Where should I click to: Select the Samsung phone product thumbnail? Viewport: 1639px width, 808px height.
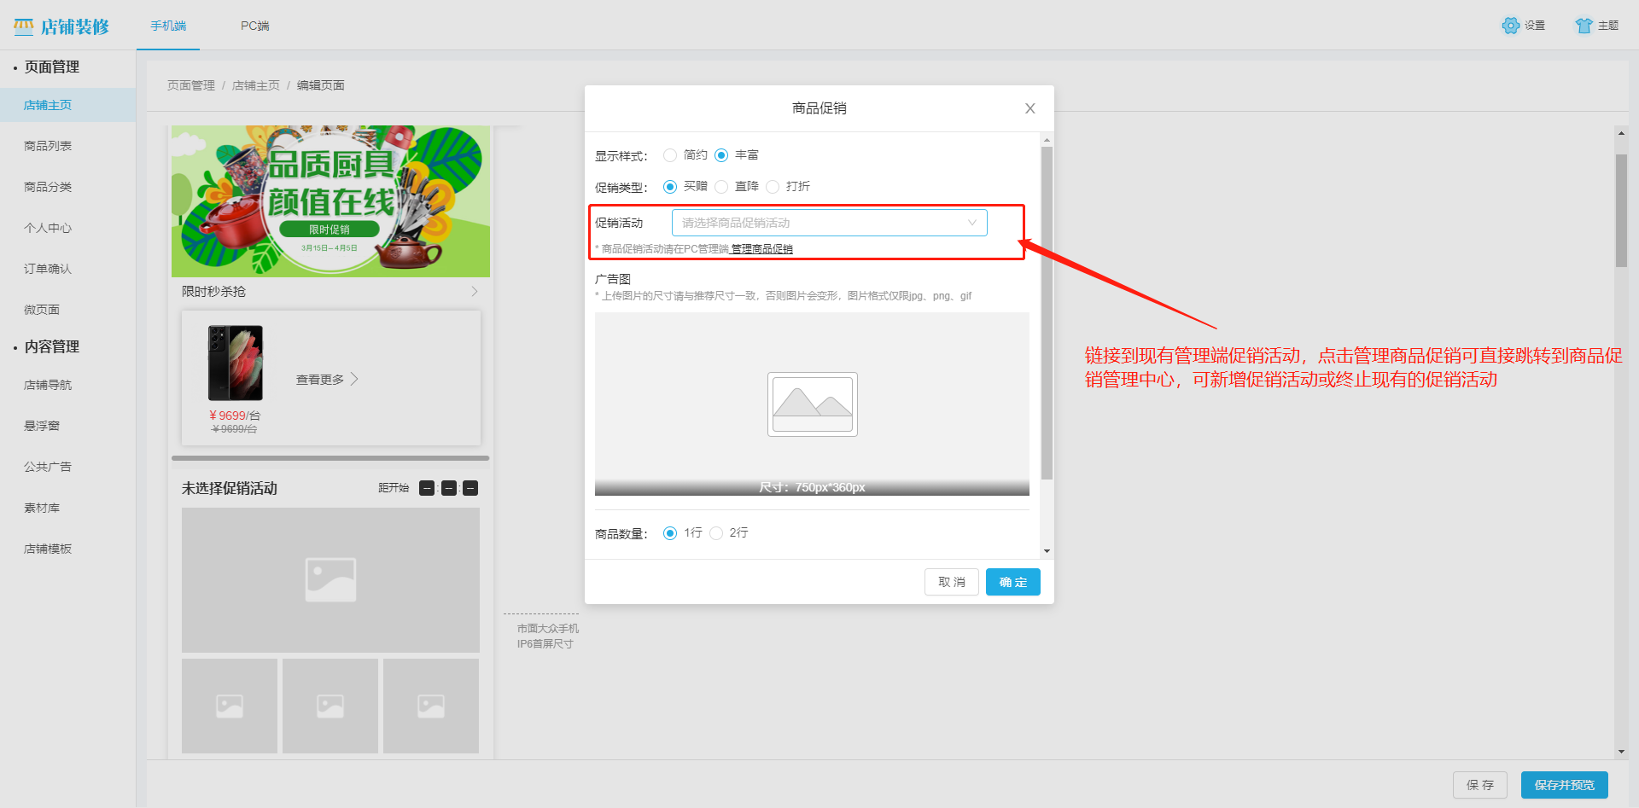[x=234, y=363]
